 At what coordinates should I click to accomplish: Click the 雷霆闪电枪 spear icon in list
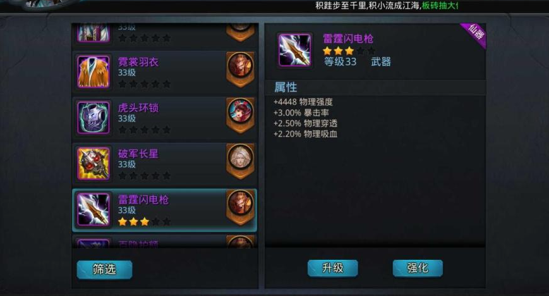(94, 210)
